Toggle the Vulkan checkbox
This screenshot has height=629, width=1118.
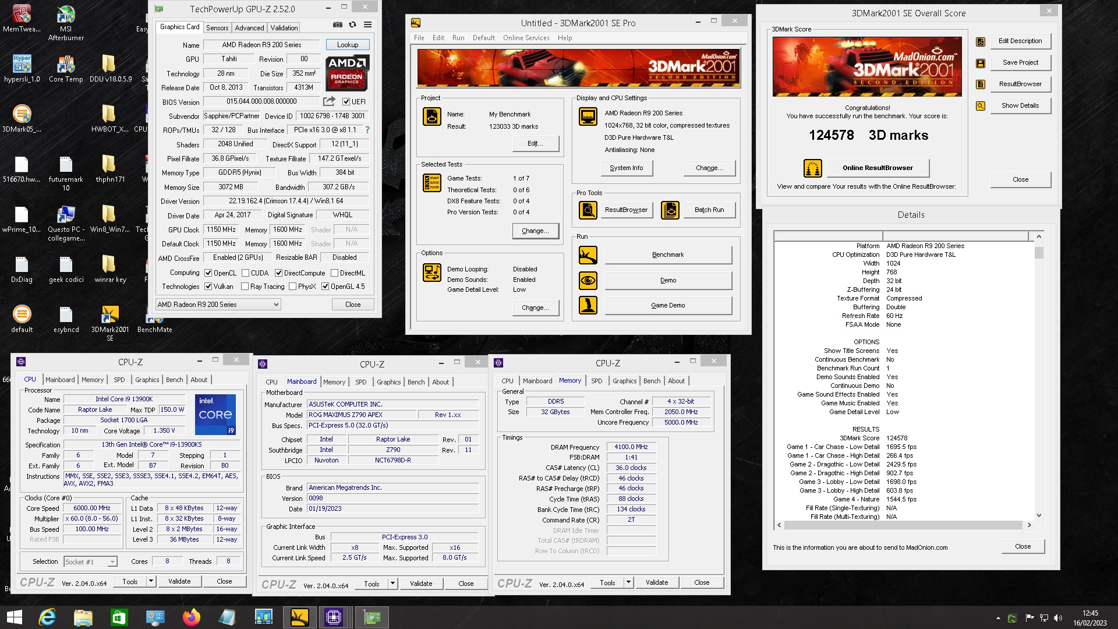(x=208, y=287)
